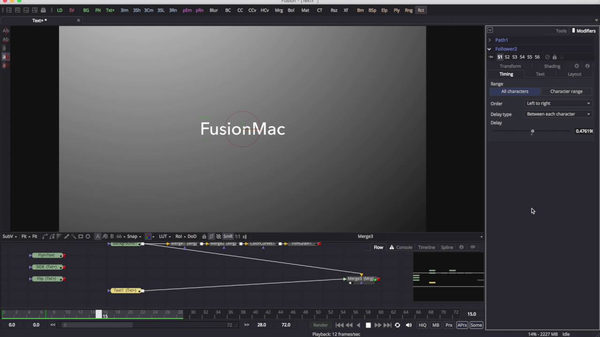Expand the Path1 modifier
This screenshot has height=337, width=600.
[489, 40]
